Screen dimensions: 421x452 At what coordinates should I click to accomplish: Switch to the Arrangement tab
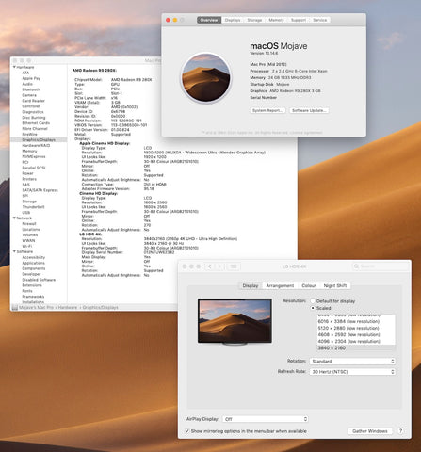[280, 285]
